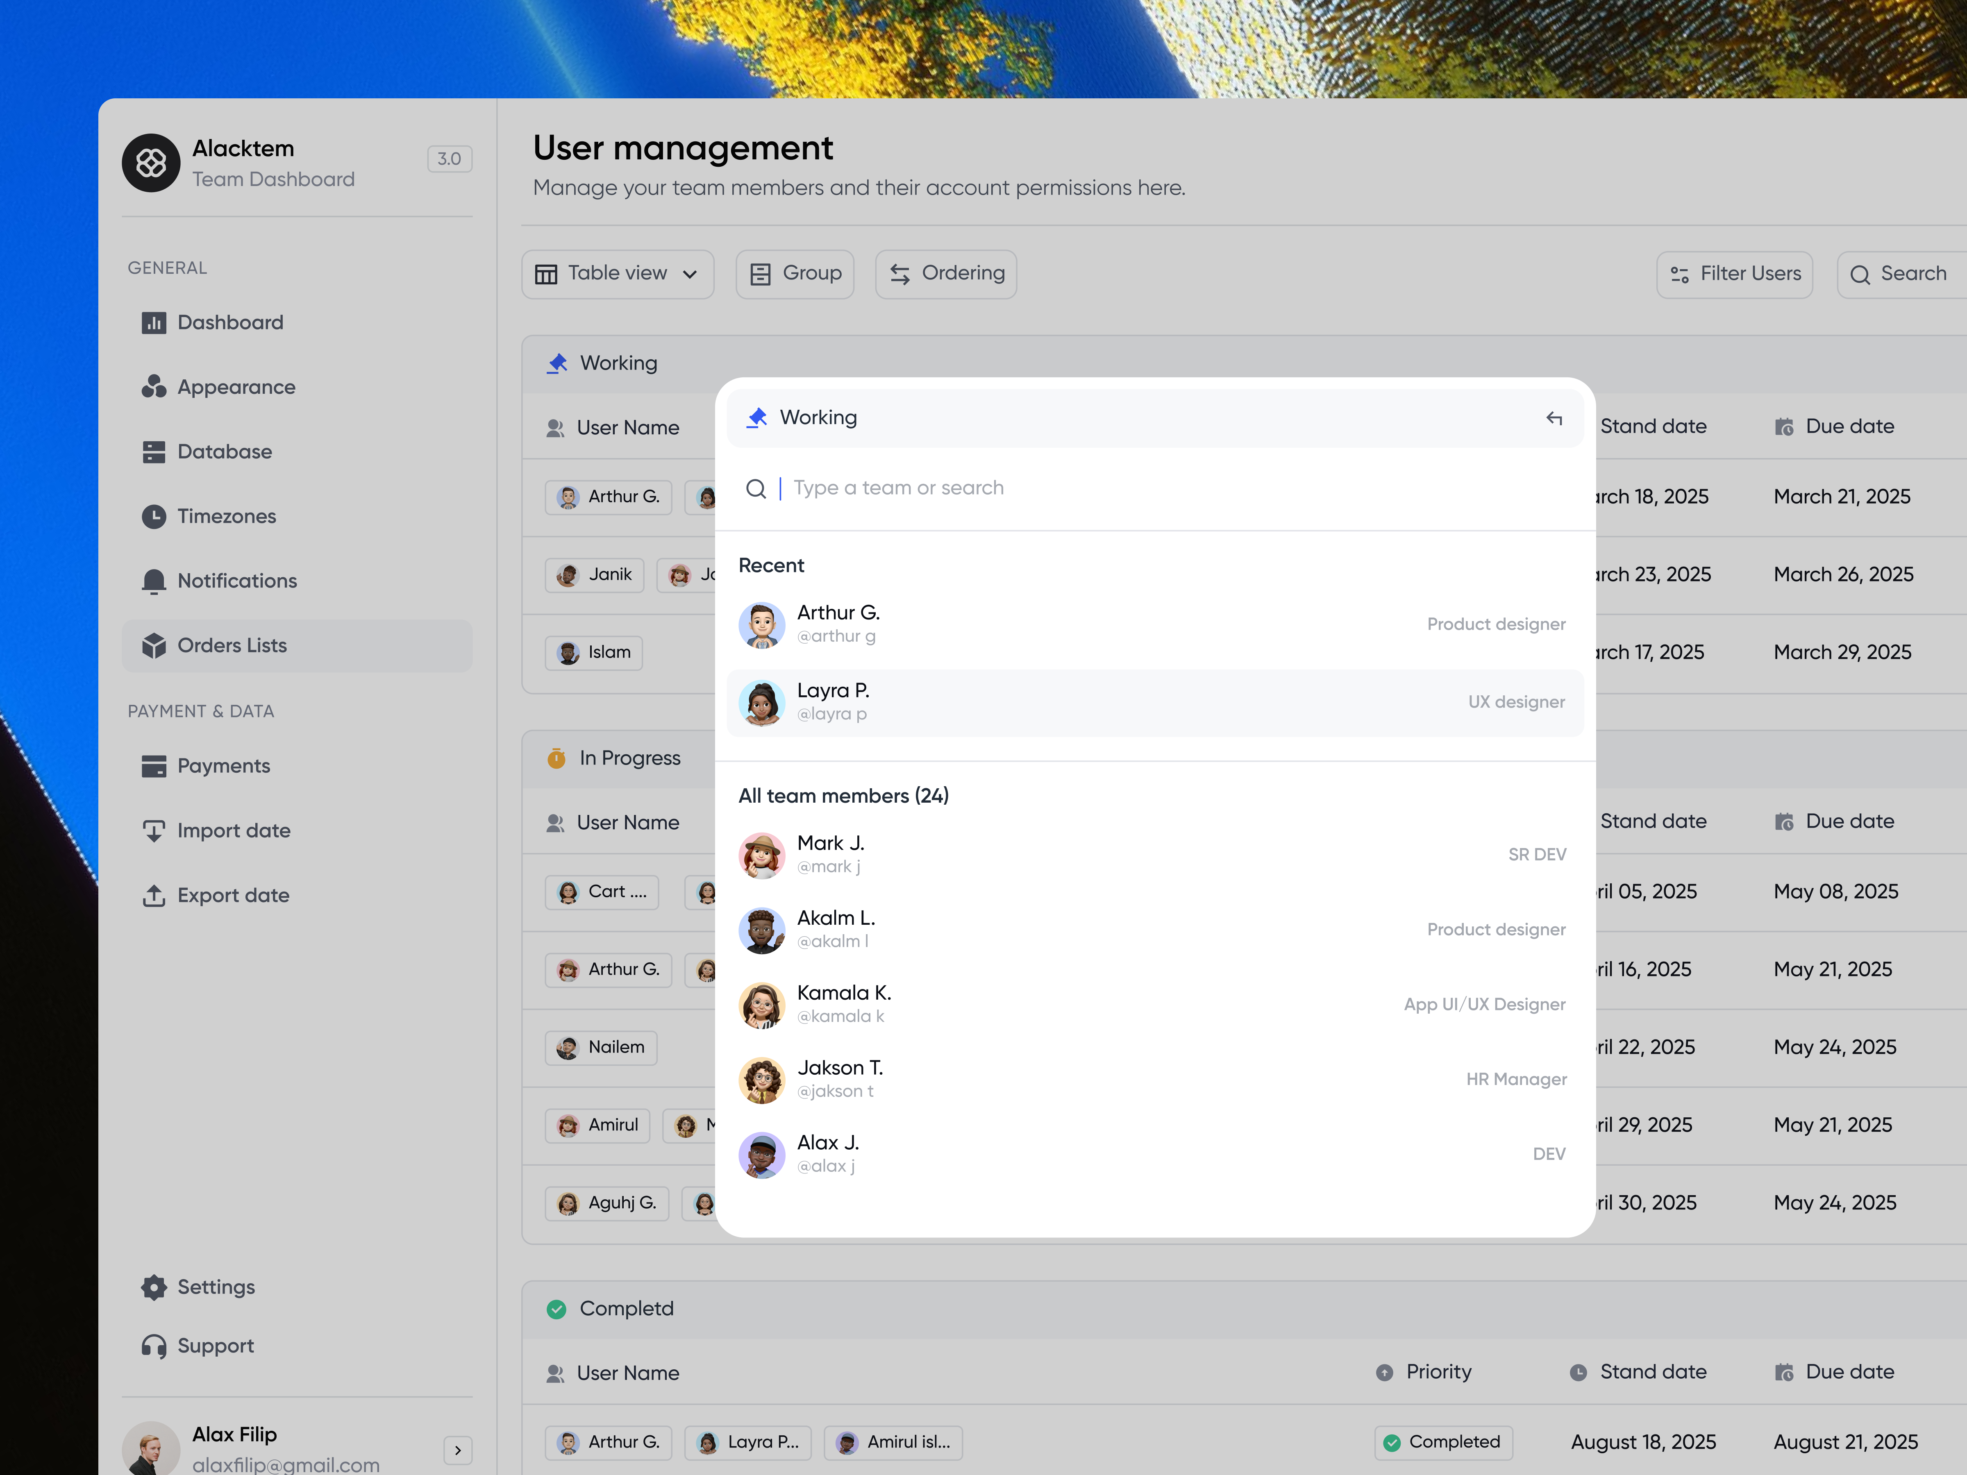
Task: Click the Group button
Action: click(795, 274)
